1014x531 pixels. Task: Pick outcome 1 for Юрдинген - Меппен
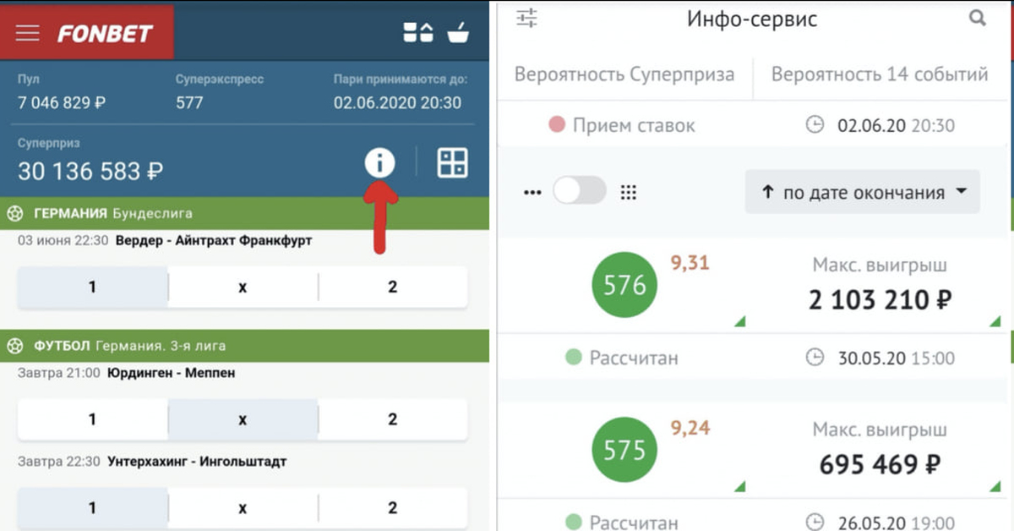click(x=92, y=419)
